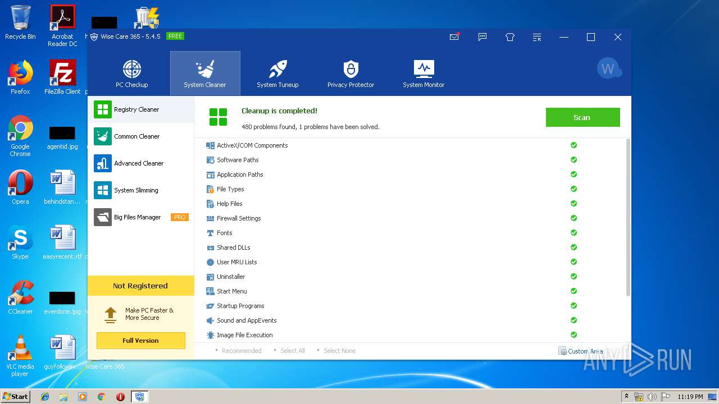719x404 pixels.
Task: Select Common Cleaner in sidebar
Action: pos(141,136)
